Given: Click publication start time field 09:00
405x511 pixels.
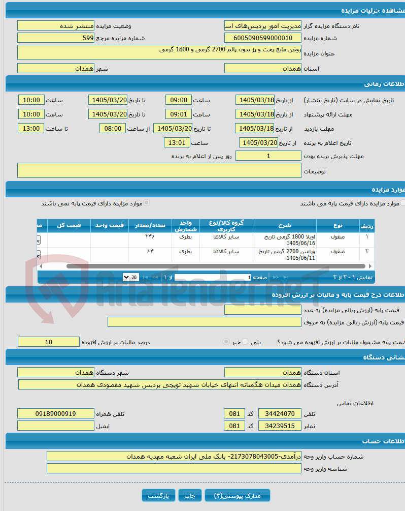Looking at the screenshot, I should coord(179,100).
